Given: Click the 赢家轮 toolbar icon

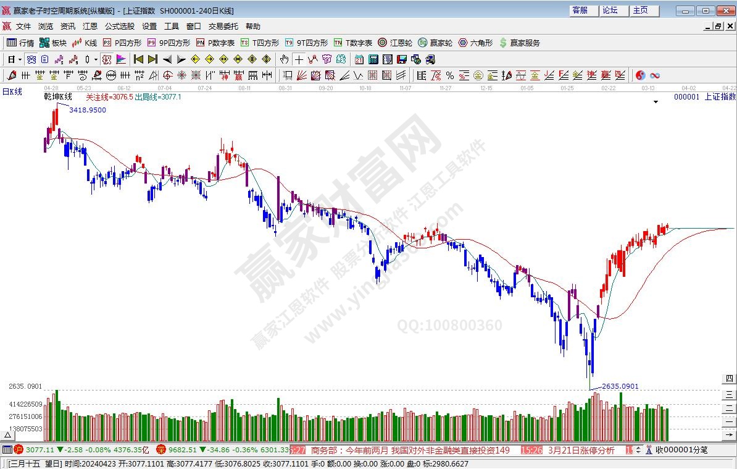Looking at the screenshot, I should [435, 43].
